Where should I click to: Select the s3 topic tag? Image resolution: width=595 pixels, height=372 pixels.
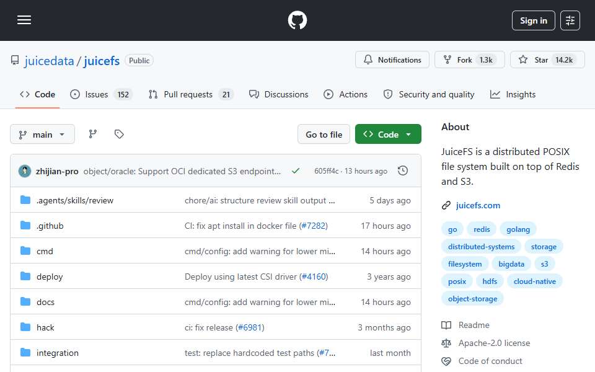click(544, 264)
